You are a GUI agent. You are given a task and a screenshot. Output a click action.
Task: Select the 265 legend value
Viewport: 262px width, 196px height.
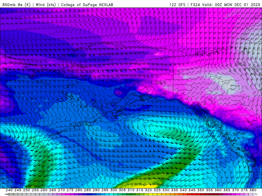tap(53, 190)
